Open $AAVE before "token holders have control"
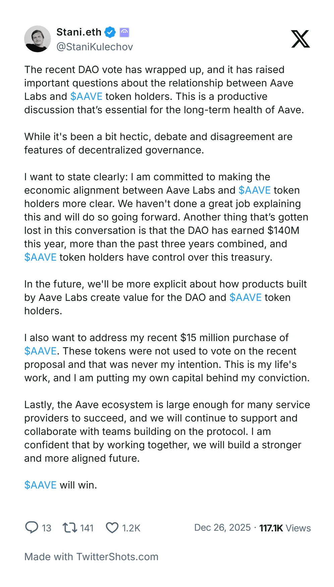Viewport: 334px width, 587px height. (x=40, y=257)
